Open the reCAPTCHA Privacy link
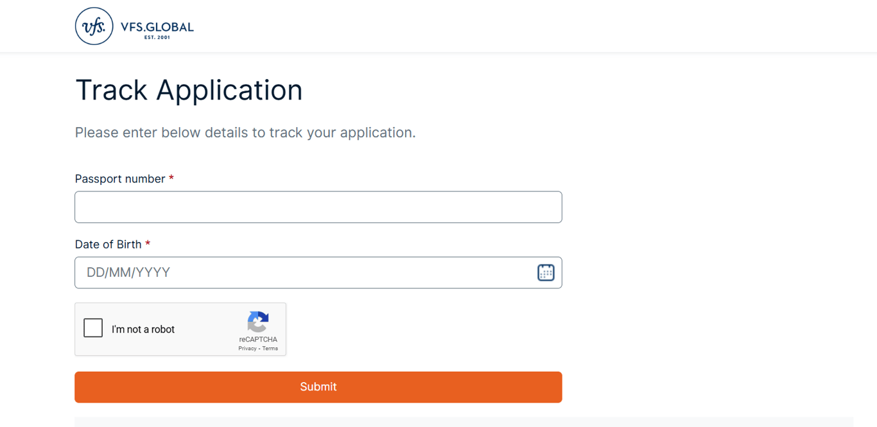Viewport: 877px width, 427px height. coord(247,349)
